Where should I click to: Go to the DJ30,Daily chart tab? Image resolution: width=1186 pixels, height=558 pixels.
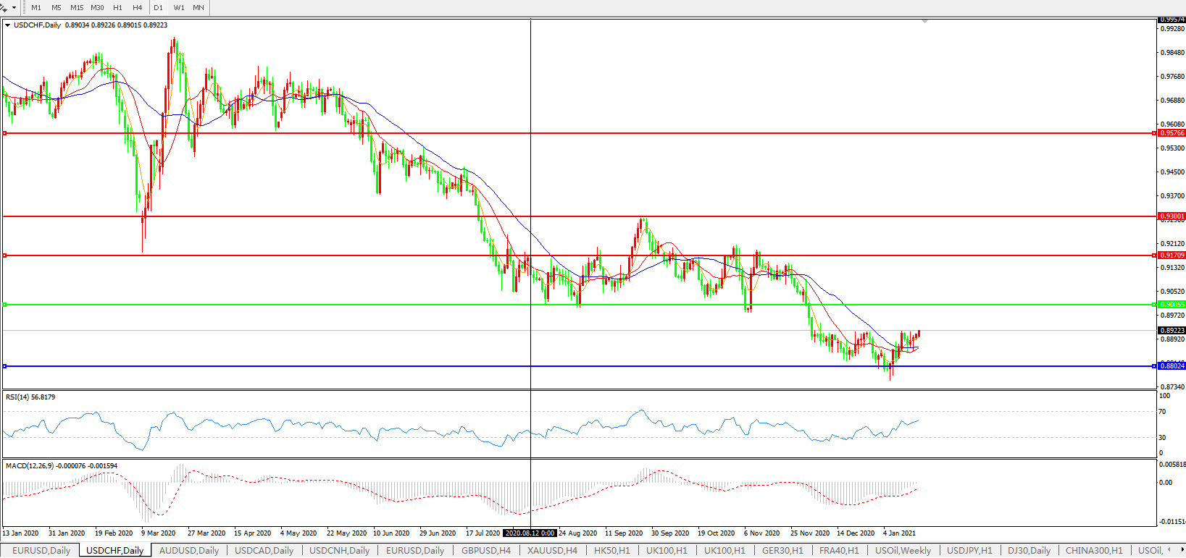(1029, 551)
